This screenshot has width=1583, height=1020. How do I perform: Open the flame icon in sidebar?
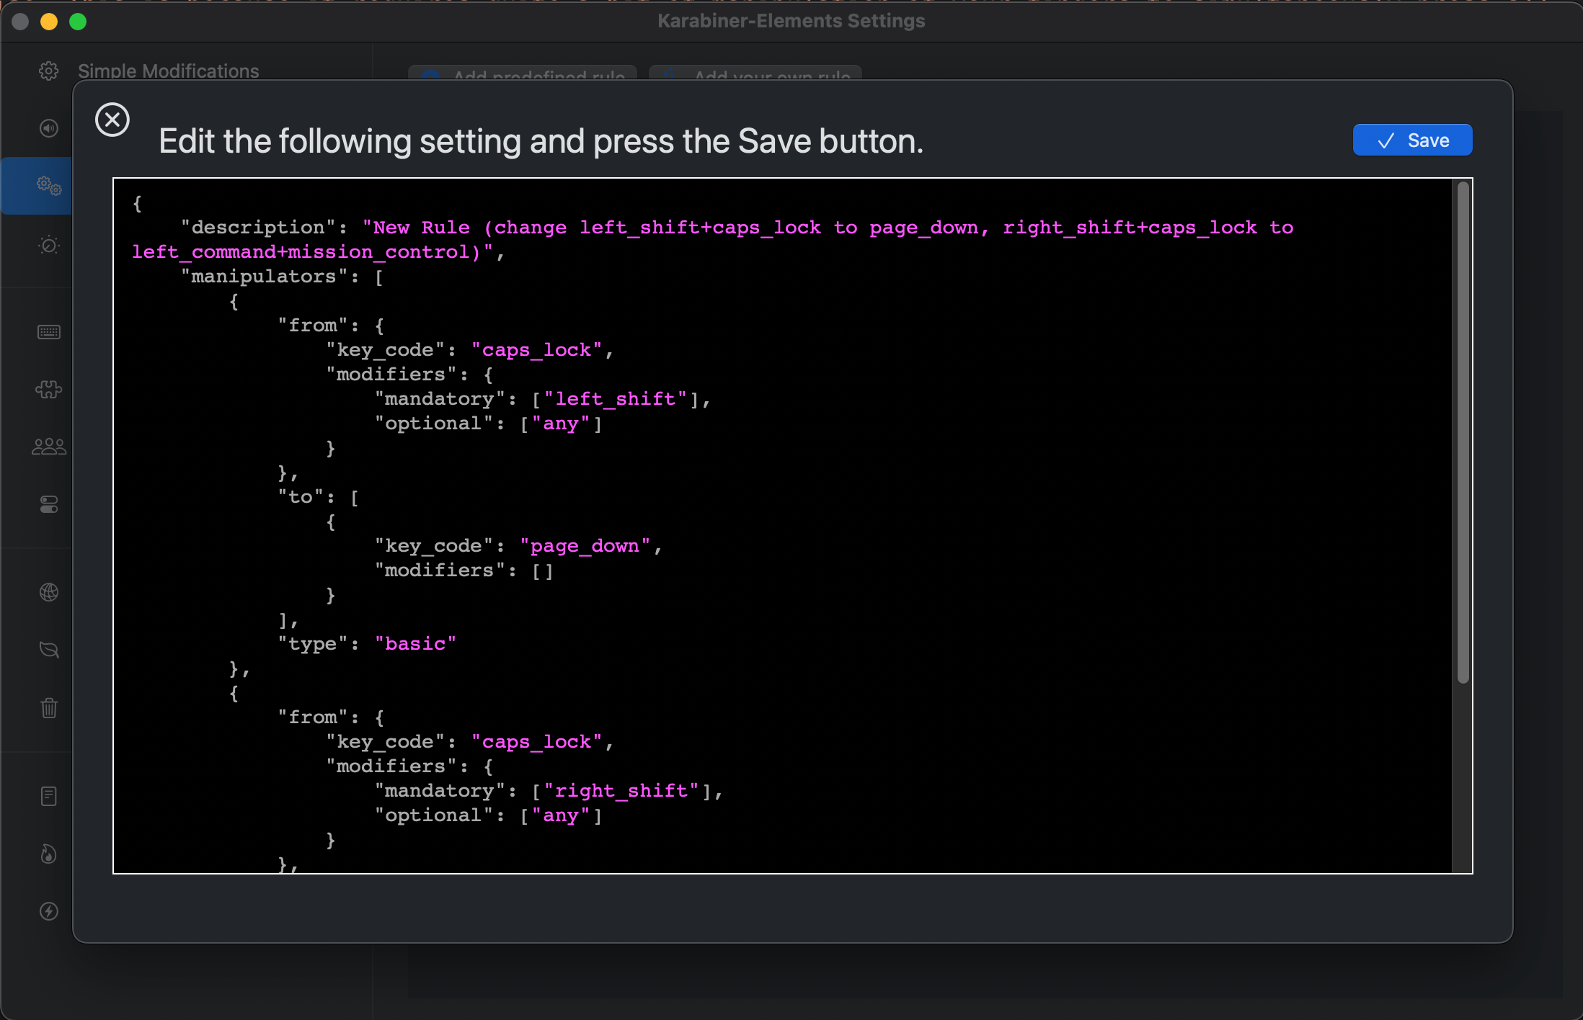49,854
